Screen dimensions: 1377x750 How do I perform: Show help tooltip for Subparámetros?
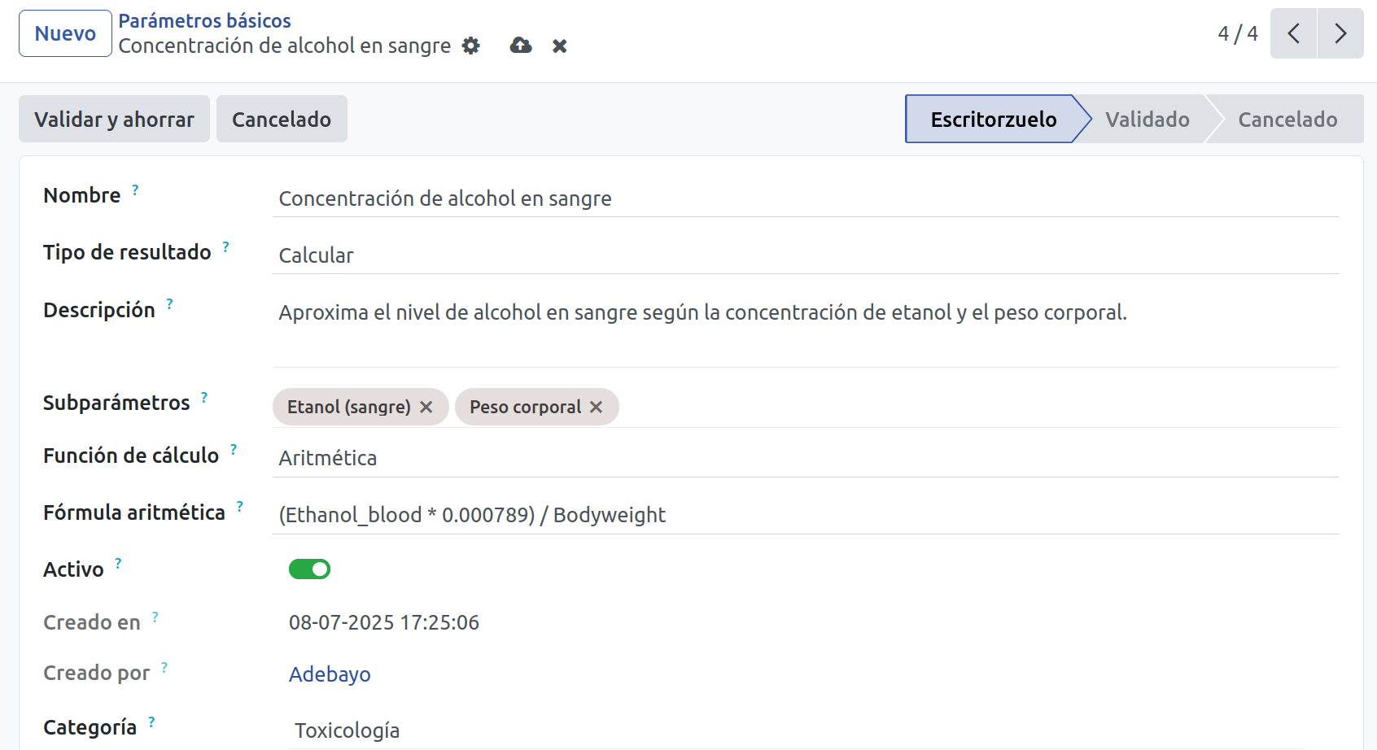(x=204, y=397)
